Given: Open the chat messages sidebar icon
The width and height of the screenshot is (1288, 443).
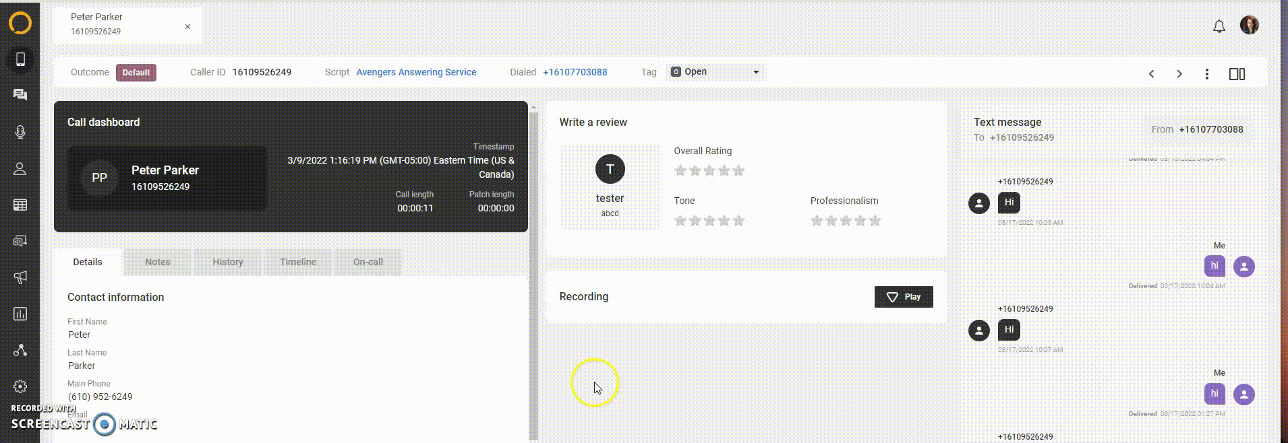Looking at the screenshot, I should tap(20, 95).
